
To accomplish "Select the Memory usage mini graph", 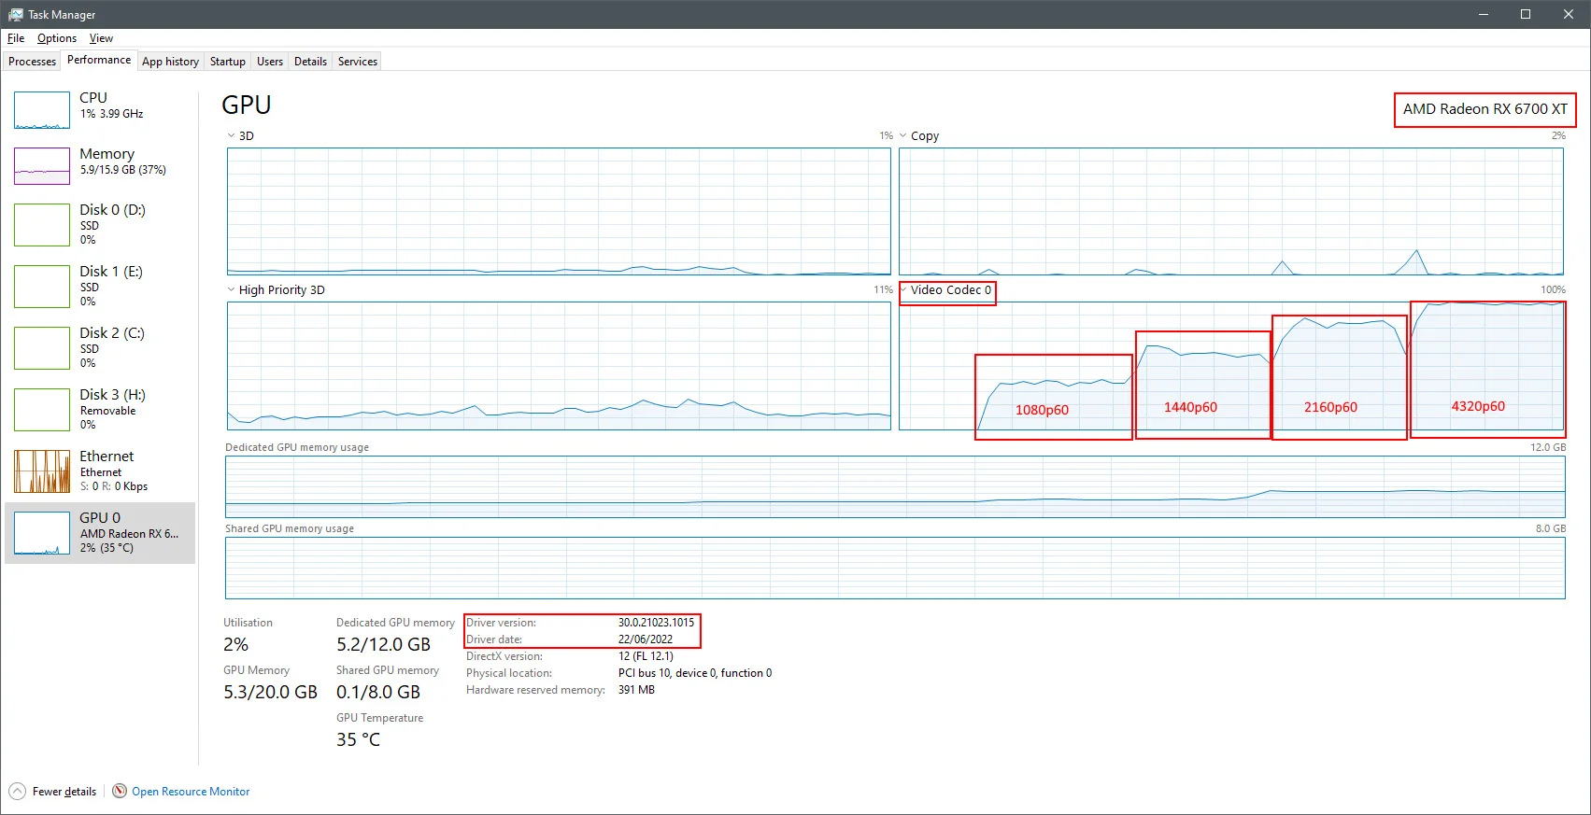I will 42,166.
